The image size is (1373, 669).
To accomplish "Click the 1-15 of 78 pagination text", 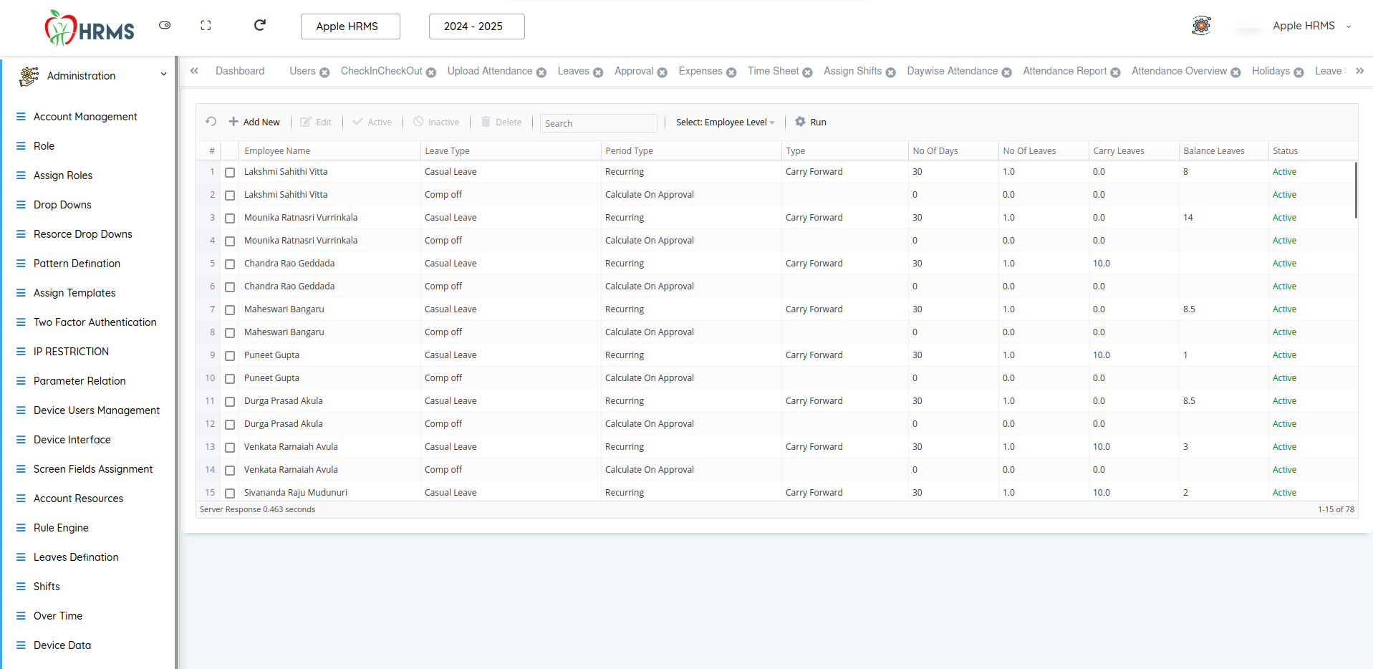I will coord(1336,509).
